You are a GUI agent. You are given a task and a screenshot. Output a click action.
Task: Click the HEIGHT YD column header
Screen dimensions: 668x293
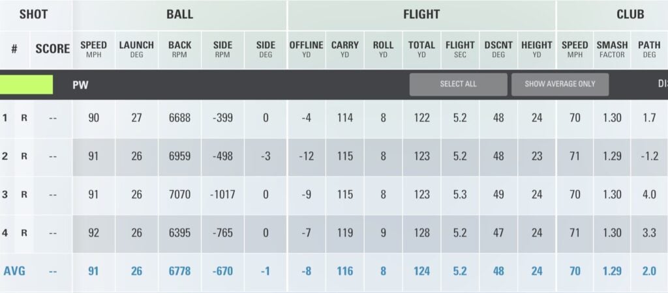pos(537,49)
